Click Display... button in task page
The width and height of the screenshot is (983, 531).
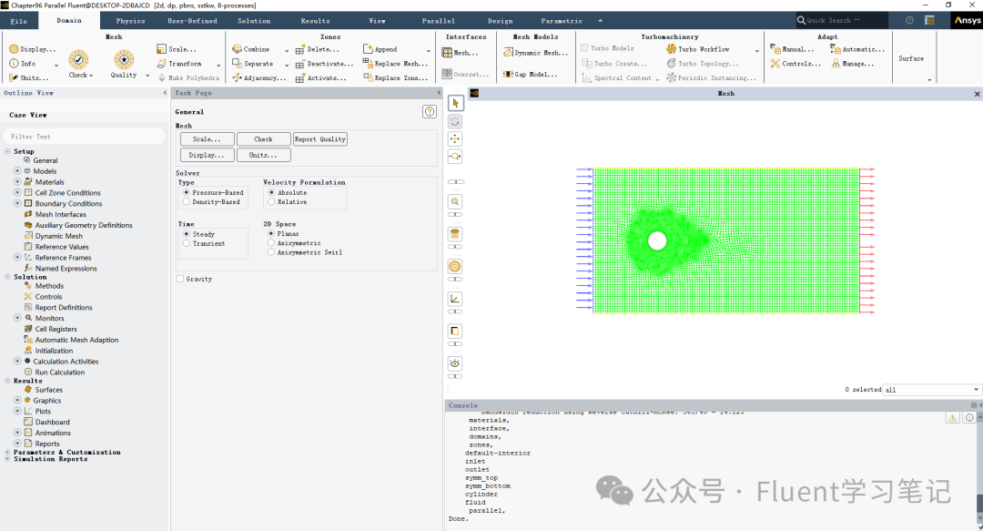click(207, 155)
